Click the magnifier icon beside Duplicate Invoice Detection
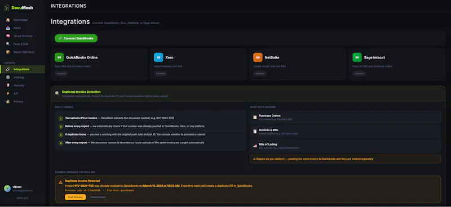 tap(58, 93)
